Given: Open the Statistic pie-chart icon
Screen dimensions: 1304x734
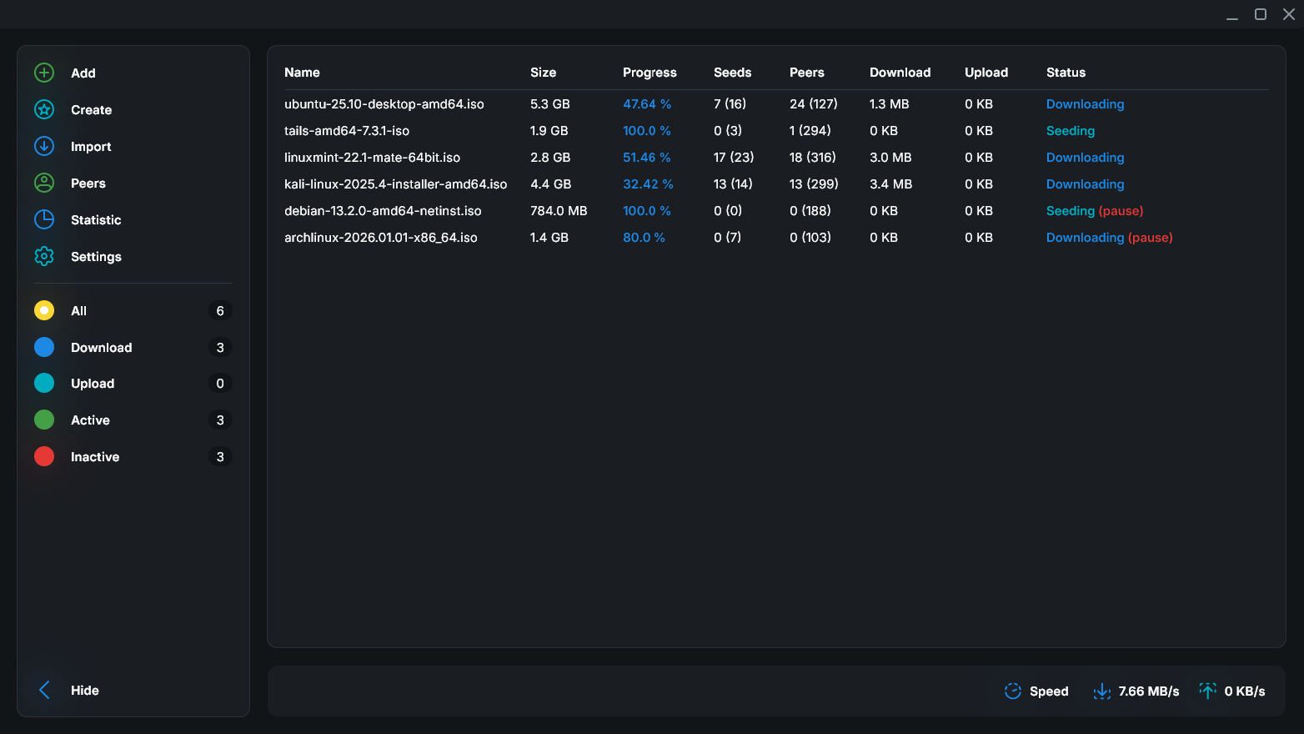Looking at the screenshot, I should (43, 219).
